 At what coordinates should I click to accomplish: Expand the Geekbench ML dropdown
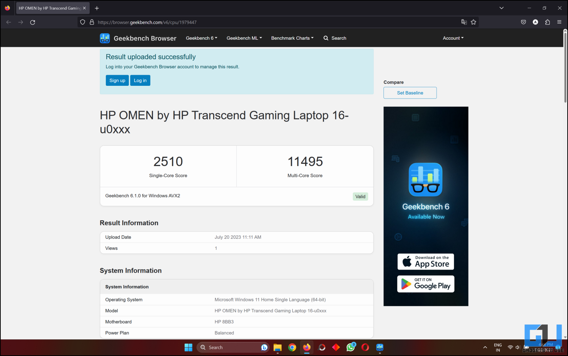(x=244, y=38)
